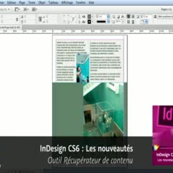This screenshot has height=173, width=173.
Task: Open the black stroke style line selector
Action: (x=101, y=21)
